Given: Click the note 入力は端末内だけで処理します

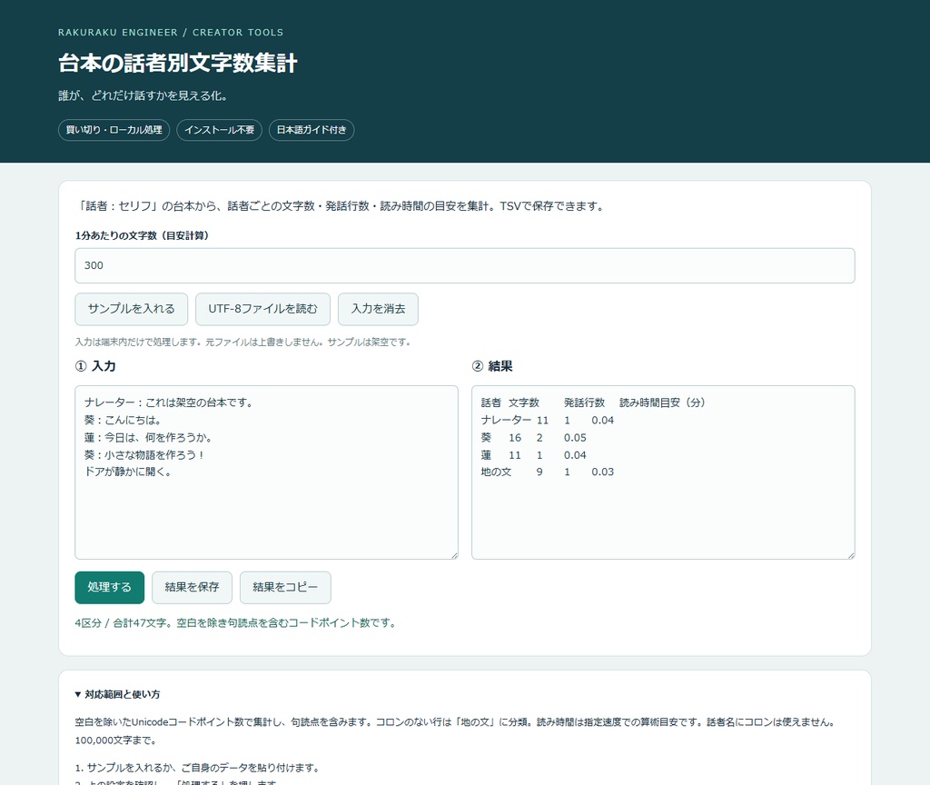Looking at the screenshot, I should click(x=243, y=343).
